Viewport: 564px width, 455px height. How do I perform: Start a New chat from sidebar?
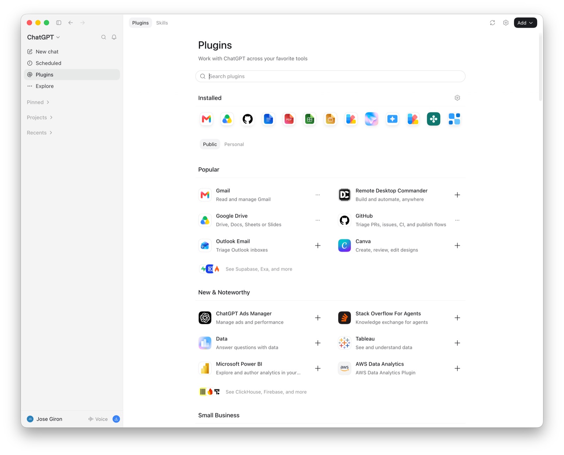[72, 52]
